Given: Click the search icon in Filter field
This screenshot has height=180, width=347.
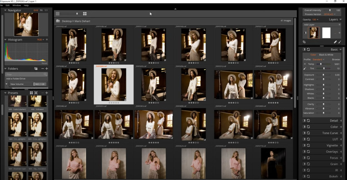Looking at the screenshot, I should click(45, 74).
